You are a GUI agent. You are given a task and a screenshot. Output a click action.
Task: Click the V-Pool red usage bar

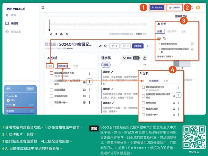click(x=20, y=108)
